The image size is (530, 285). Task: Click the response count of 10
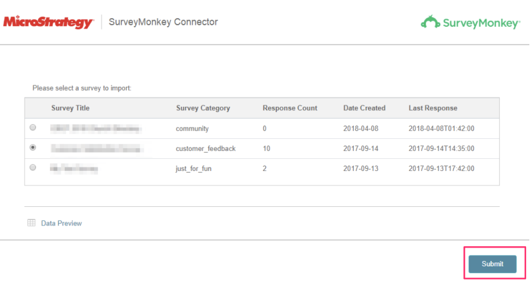[x=266, y=148]
